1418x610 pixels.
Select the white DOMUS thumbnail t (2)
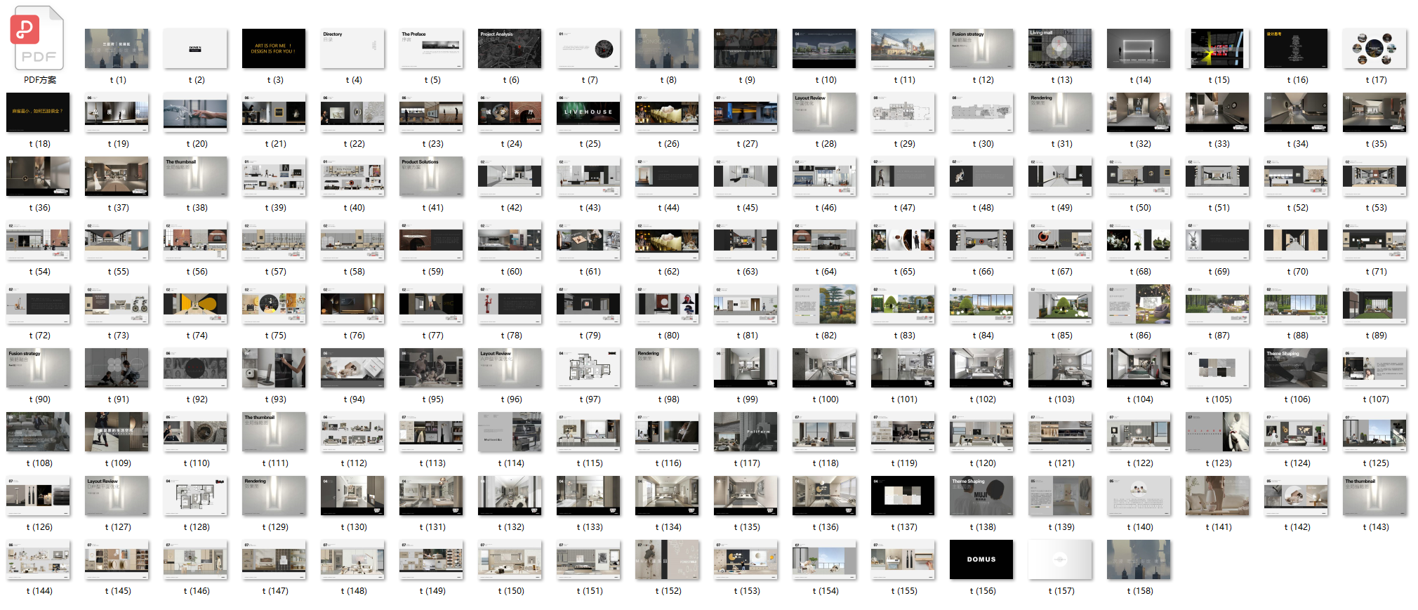click(195, 48)
